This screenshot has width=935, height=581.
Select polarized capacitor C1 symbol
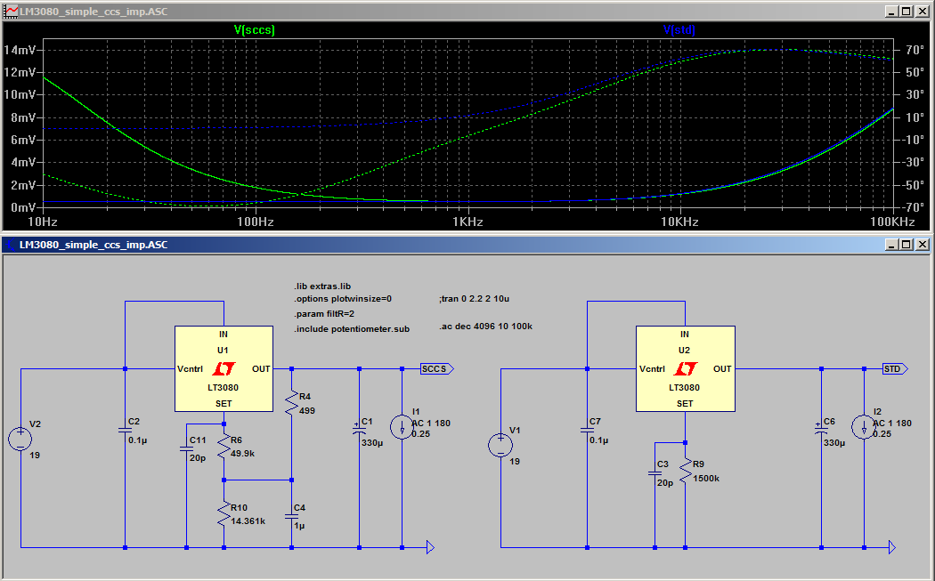[x=359, y=429]
